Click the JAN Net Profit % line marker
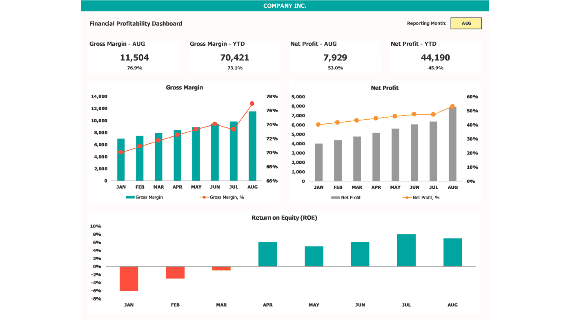The image size is (570, 321). pyautogui.click(x=318, y=125)
